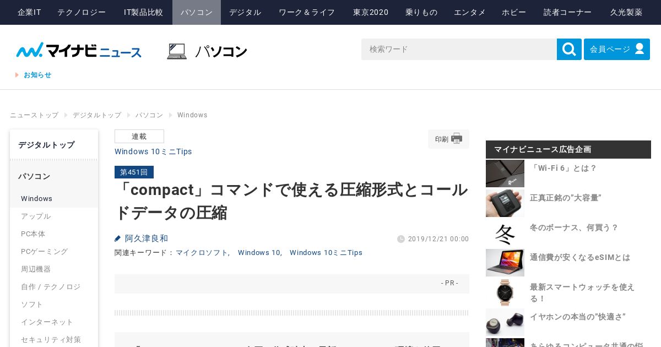This screenshot has height=347, width=661.
Task: Click the pencil icon beside author name
Action: coord(118,238)
